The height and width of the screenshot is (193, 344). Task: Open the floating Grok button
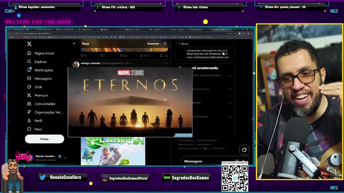(244, 150)
